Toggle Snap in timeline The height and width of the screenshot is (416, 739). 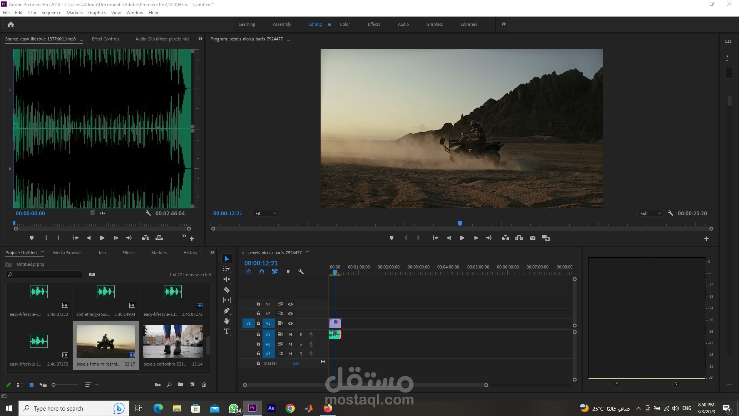pyautogui.click(x=262, y=272)
